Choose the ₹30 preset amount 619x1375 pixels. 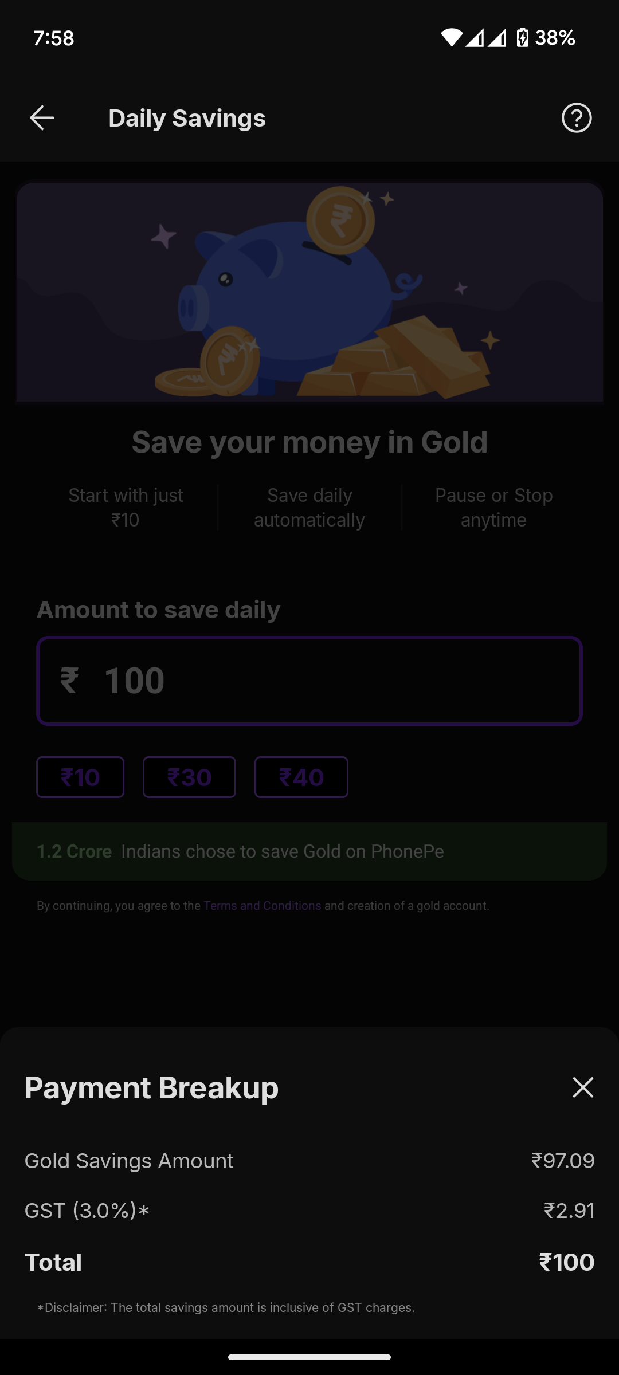tap(189, 777)
